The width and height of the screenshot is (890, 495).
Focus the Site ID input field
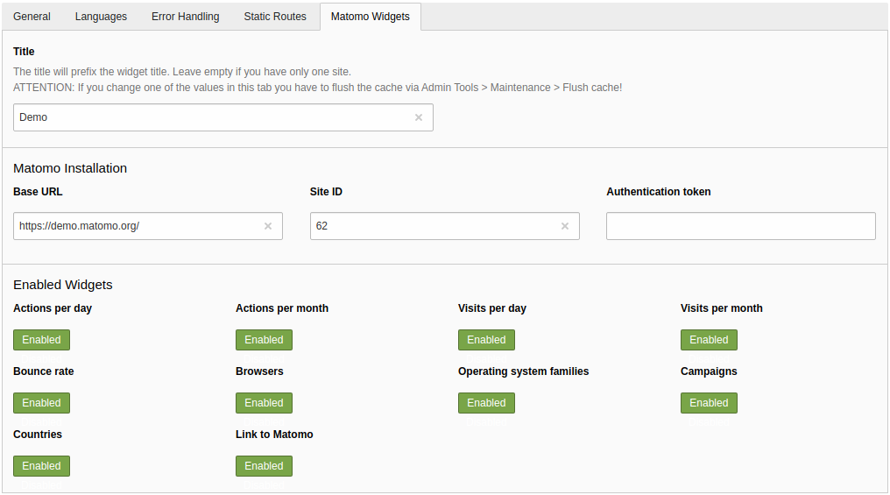[444, 226]
